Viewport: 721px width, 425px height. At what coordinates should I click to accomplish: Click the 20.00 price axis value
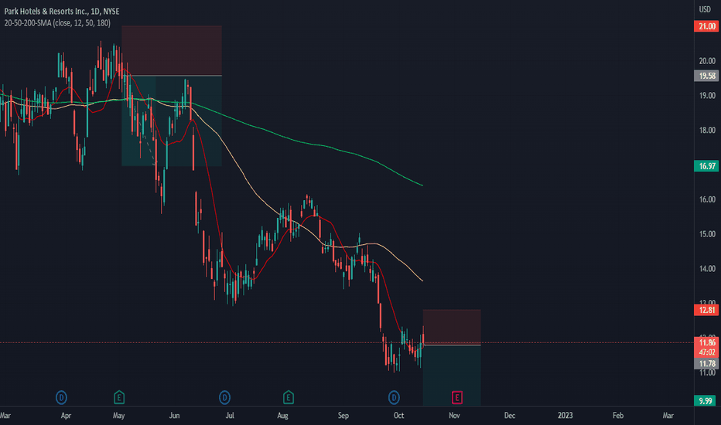[707, 60]
